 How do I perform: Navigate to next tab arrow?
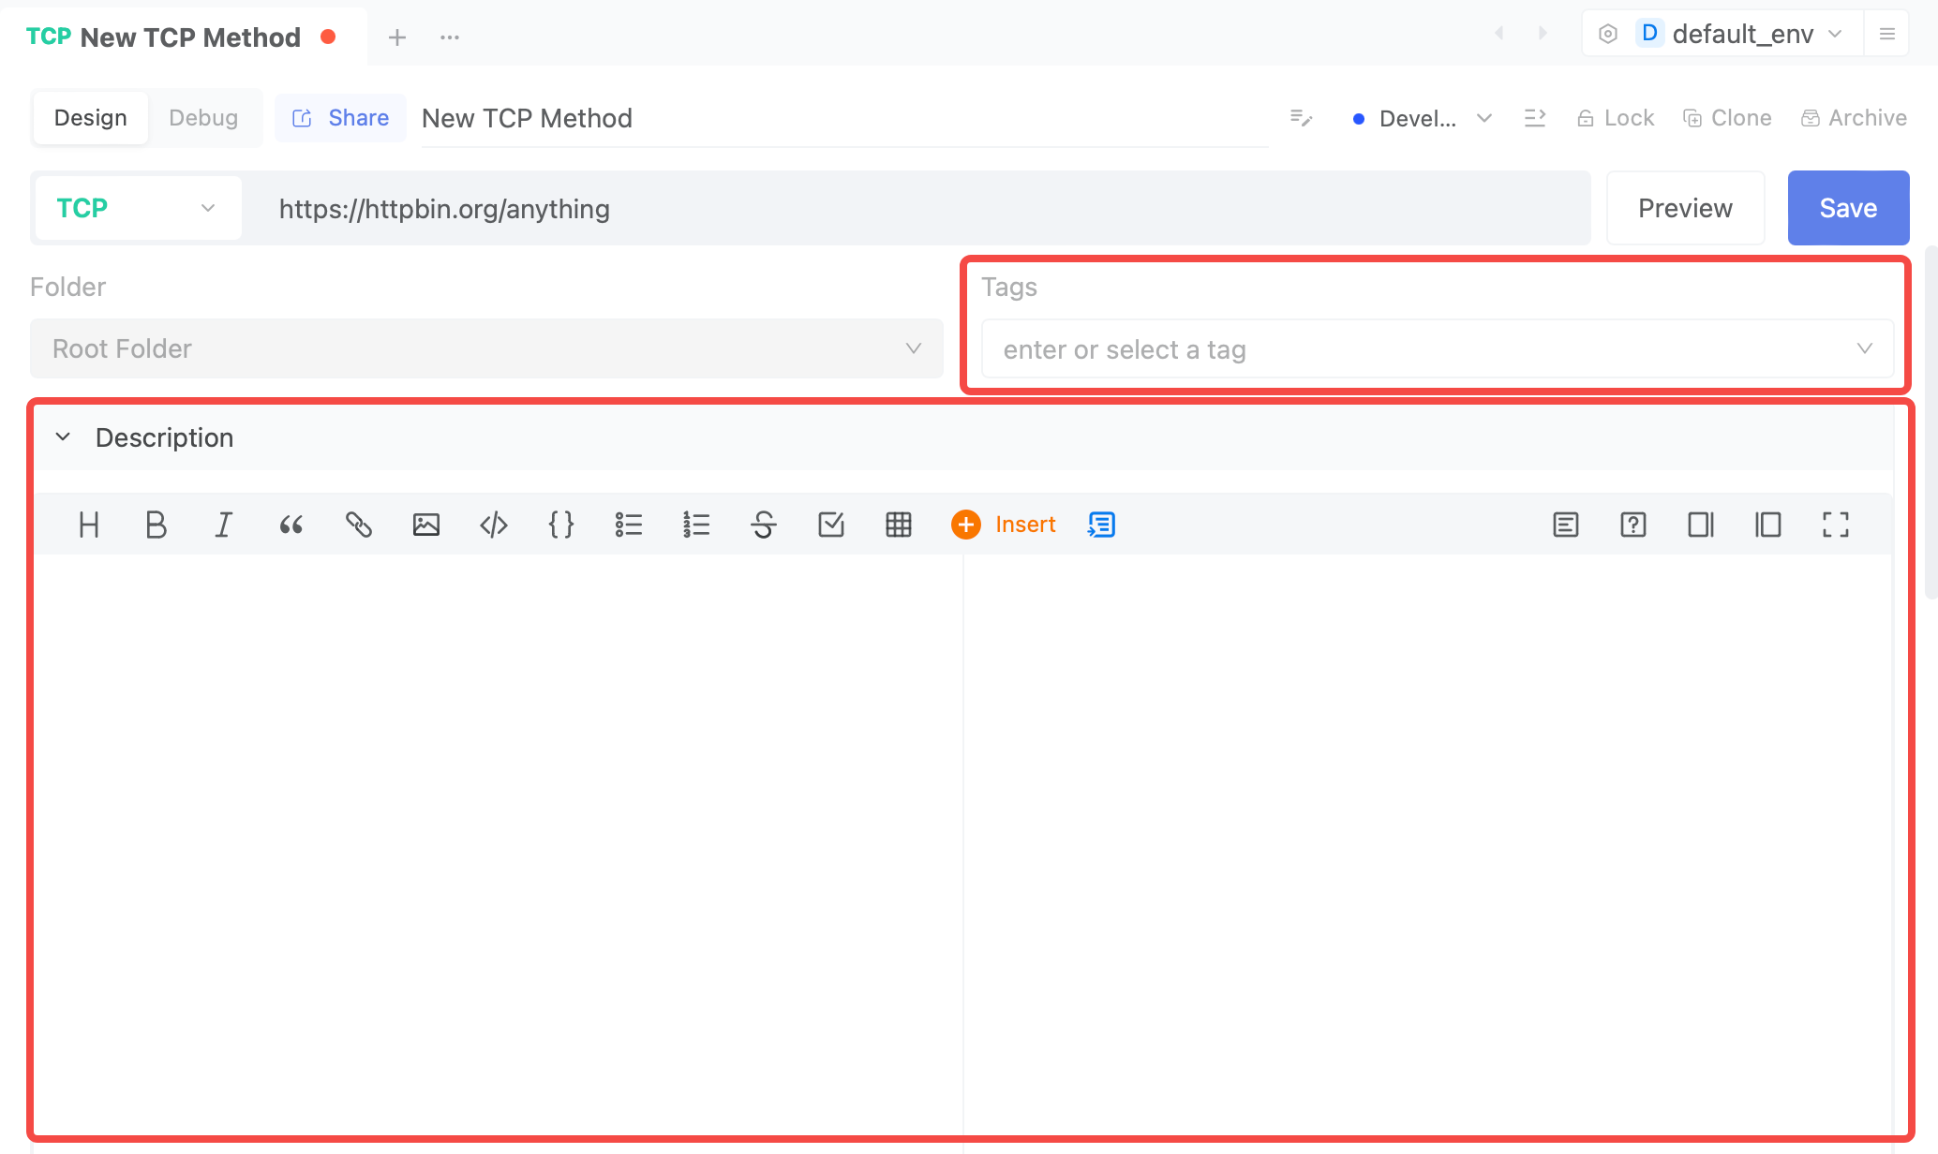tap(1543, 34)
